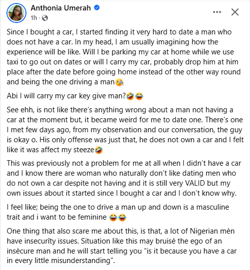Viewport: 250px width, 270px height.
Task: Click the paragraph starting "One thing that also scare"
Action: pyautogui.click(x=122, y=246)
